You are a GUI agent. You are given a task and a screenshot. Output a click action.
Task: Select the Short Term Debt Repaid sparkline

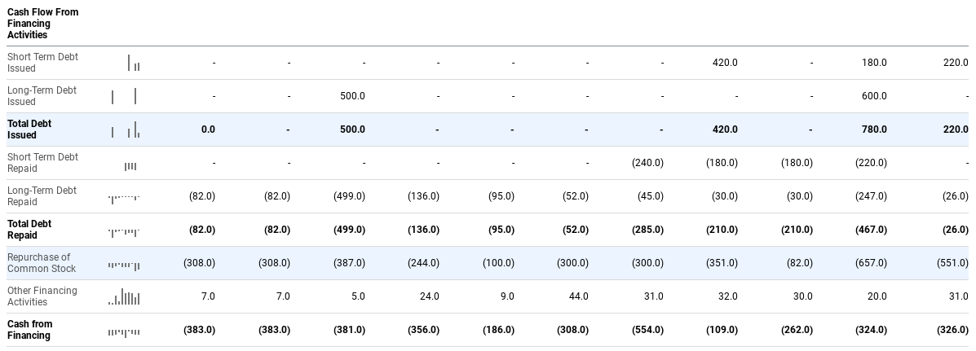130,166
